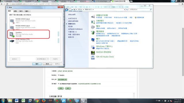Image resolution: width=184 pixels, height=103 pixels.
Task: Open the Playback tab in Sound dialog
Action: (x=9, y=11)
